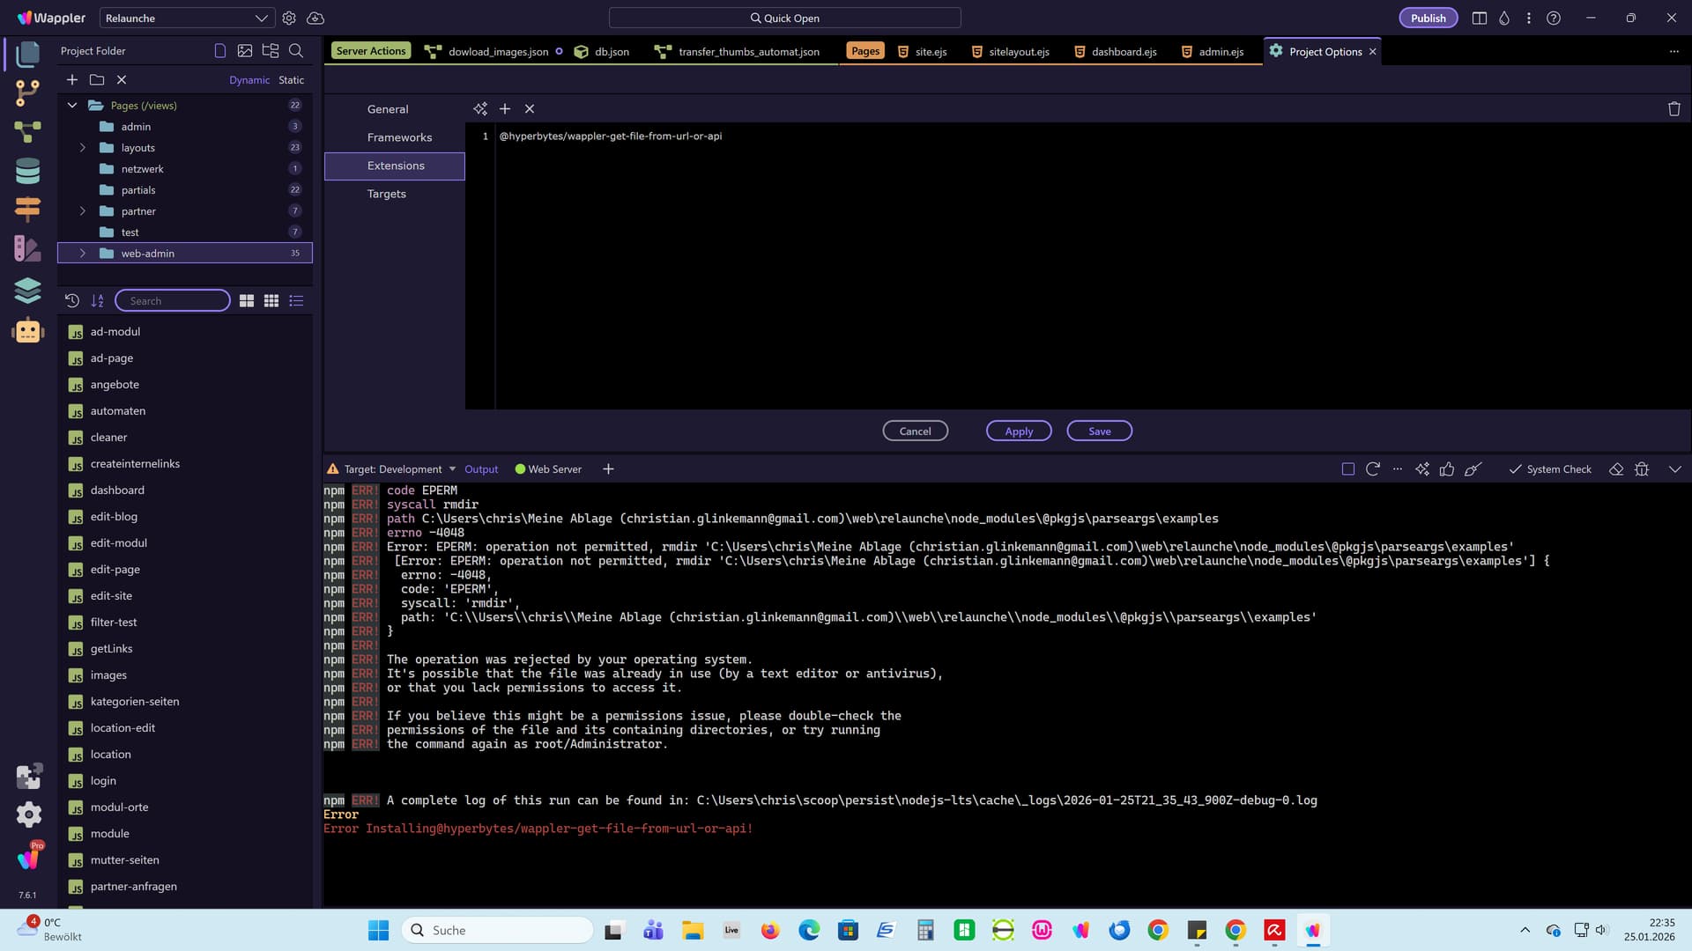Delete extension using the trash icon
Image resolution: width=1692 pixels, height=951 pixels.
click(x=1673, y=109)
